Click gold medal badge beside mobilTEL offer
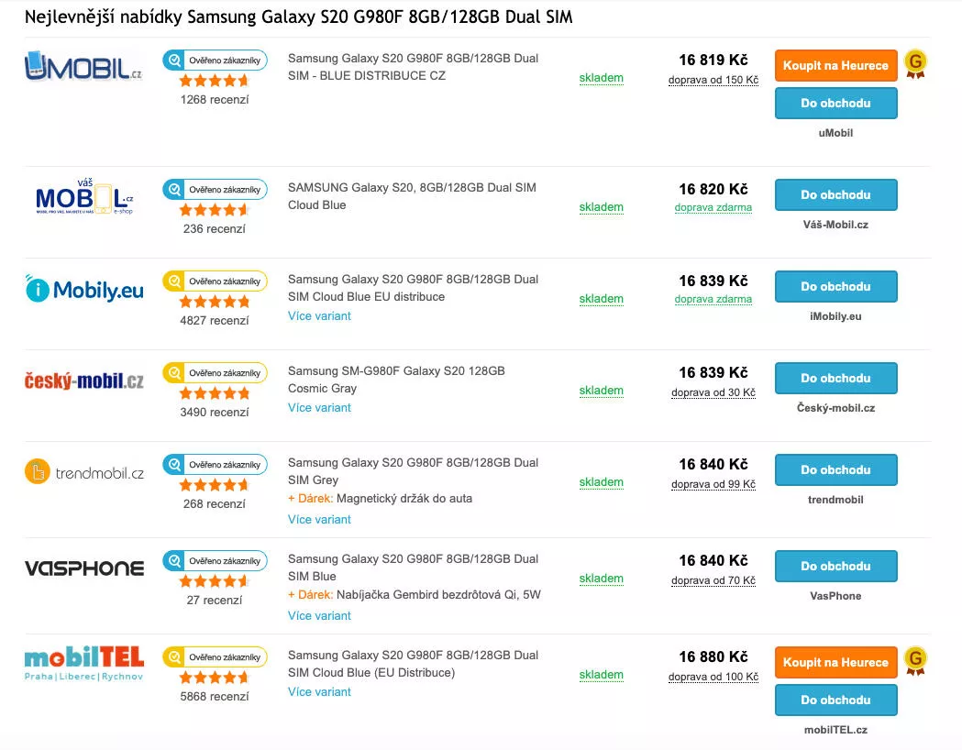 coord(915,661)
